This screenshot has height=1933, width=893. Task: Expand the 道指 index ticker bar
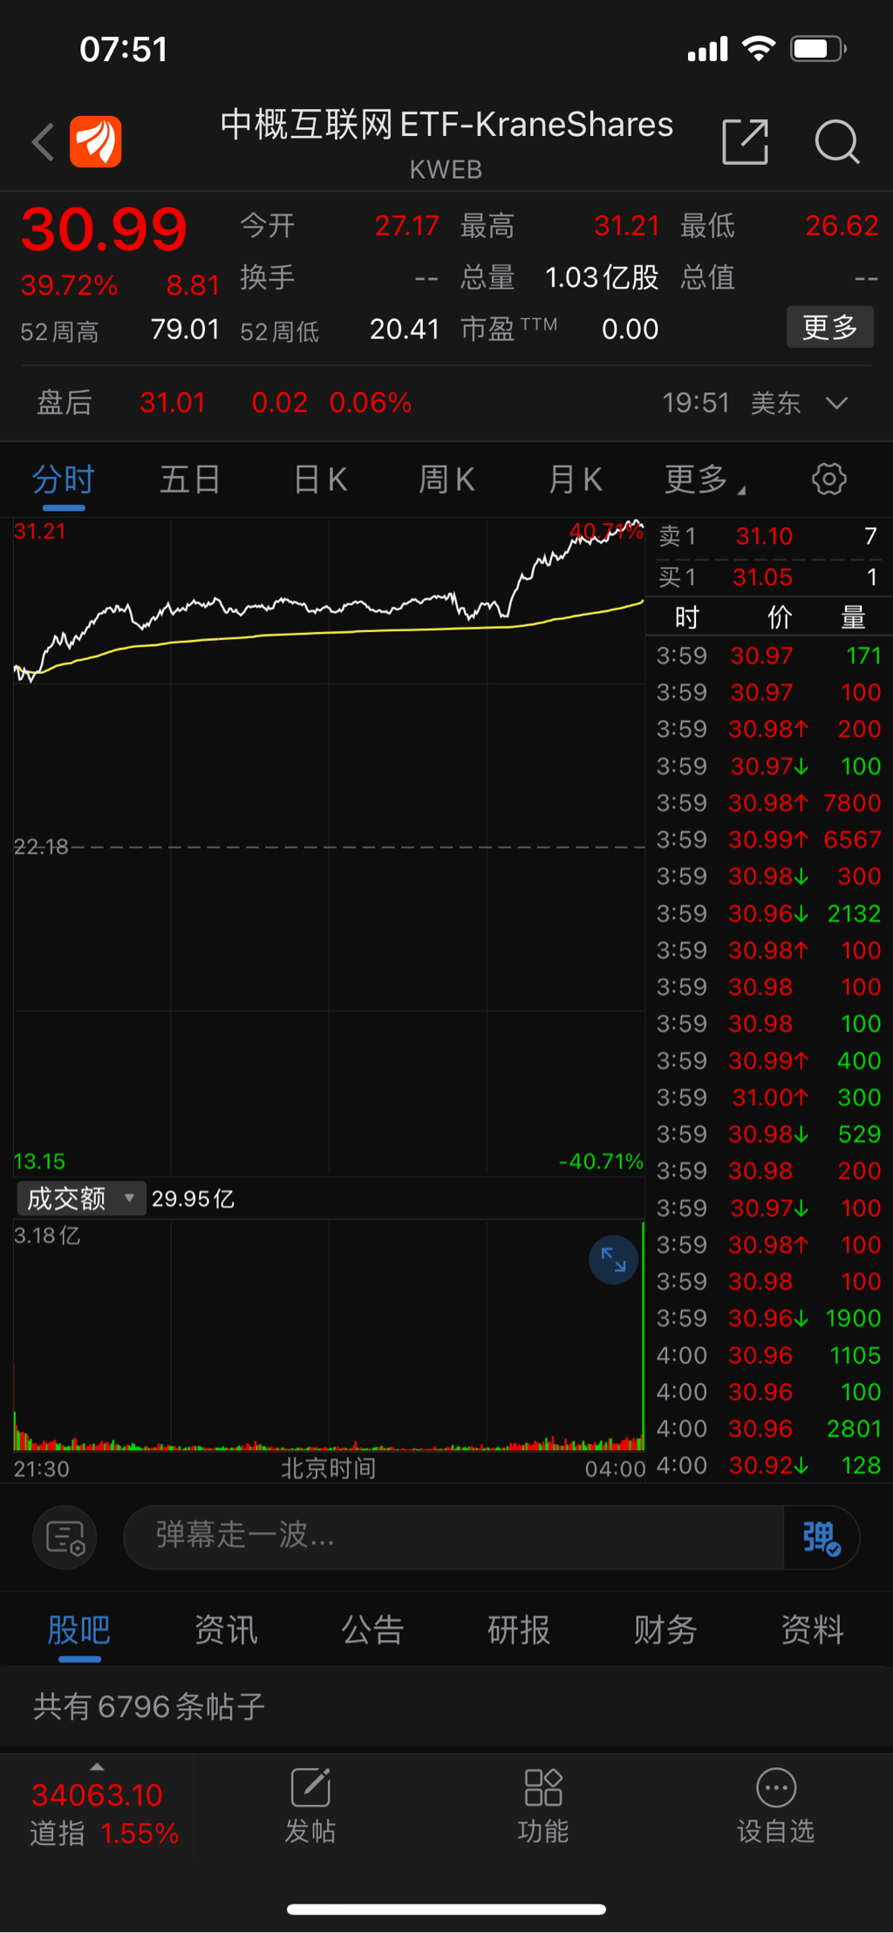97,1766
